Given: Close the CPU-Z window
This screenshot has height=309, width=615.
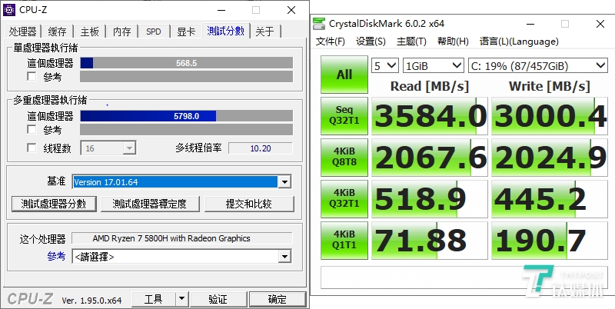Looking at the screenshot, I should click(x=291, y=10).
